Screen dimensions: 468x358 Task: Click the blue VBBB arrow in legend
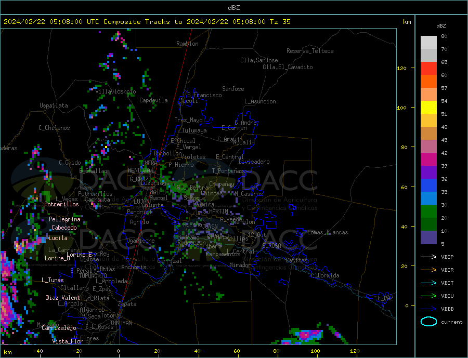tap(428, 309)
